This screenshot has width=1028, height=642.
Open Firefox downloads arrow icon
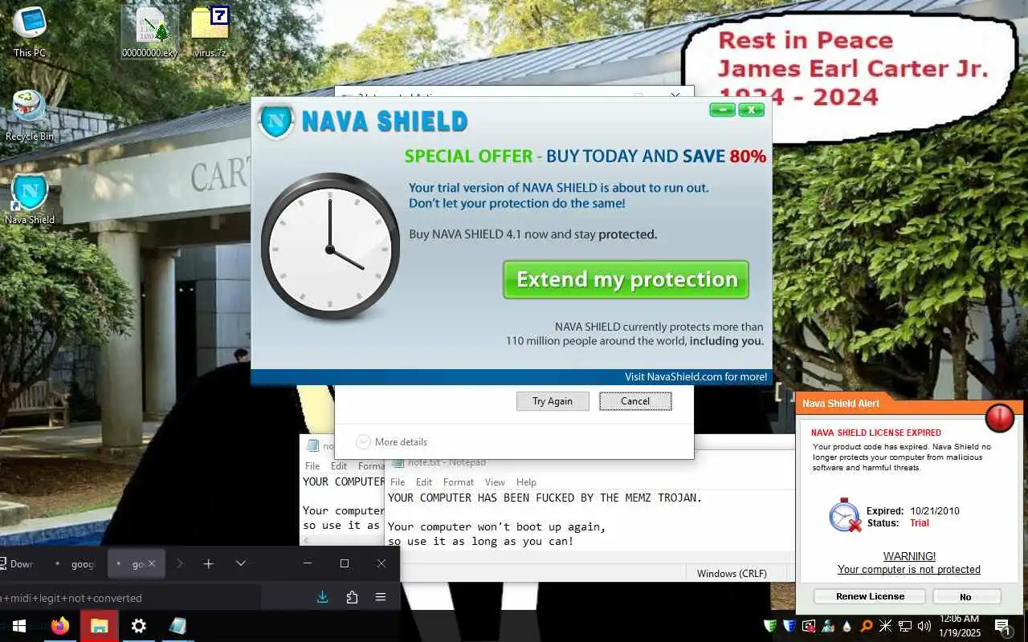(x=322, y=597)
